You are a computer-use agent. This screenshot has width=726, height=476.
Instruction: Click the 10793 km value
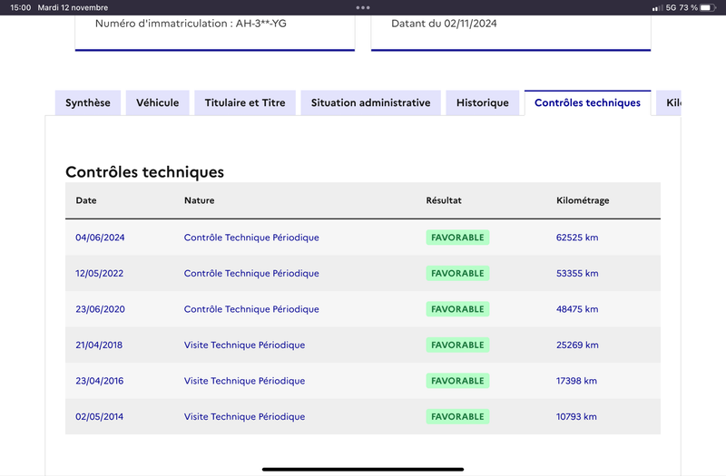click(576, 416)
